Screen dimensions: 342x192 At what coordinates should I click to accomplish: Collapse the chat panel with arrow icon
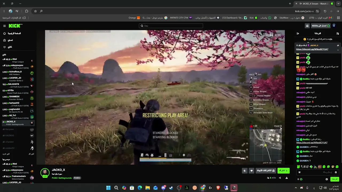pos(298,33)
